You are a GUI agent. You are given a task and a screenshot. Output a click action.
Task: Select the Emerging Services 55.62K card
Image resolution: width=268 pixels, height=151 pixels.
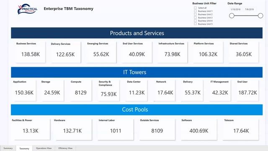(101, 52)
